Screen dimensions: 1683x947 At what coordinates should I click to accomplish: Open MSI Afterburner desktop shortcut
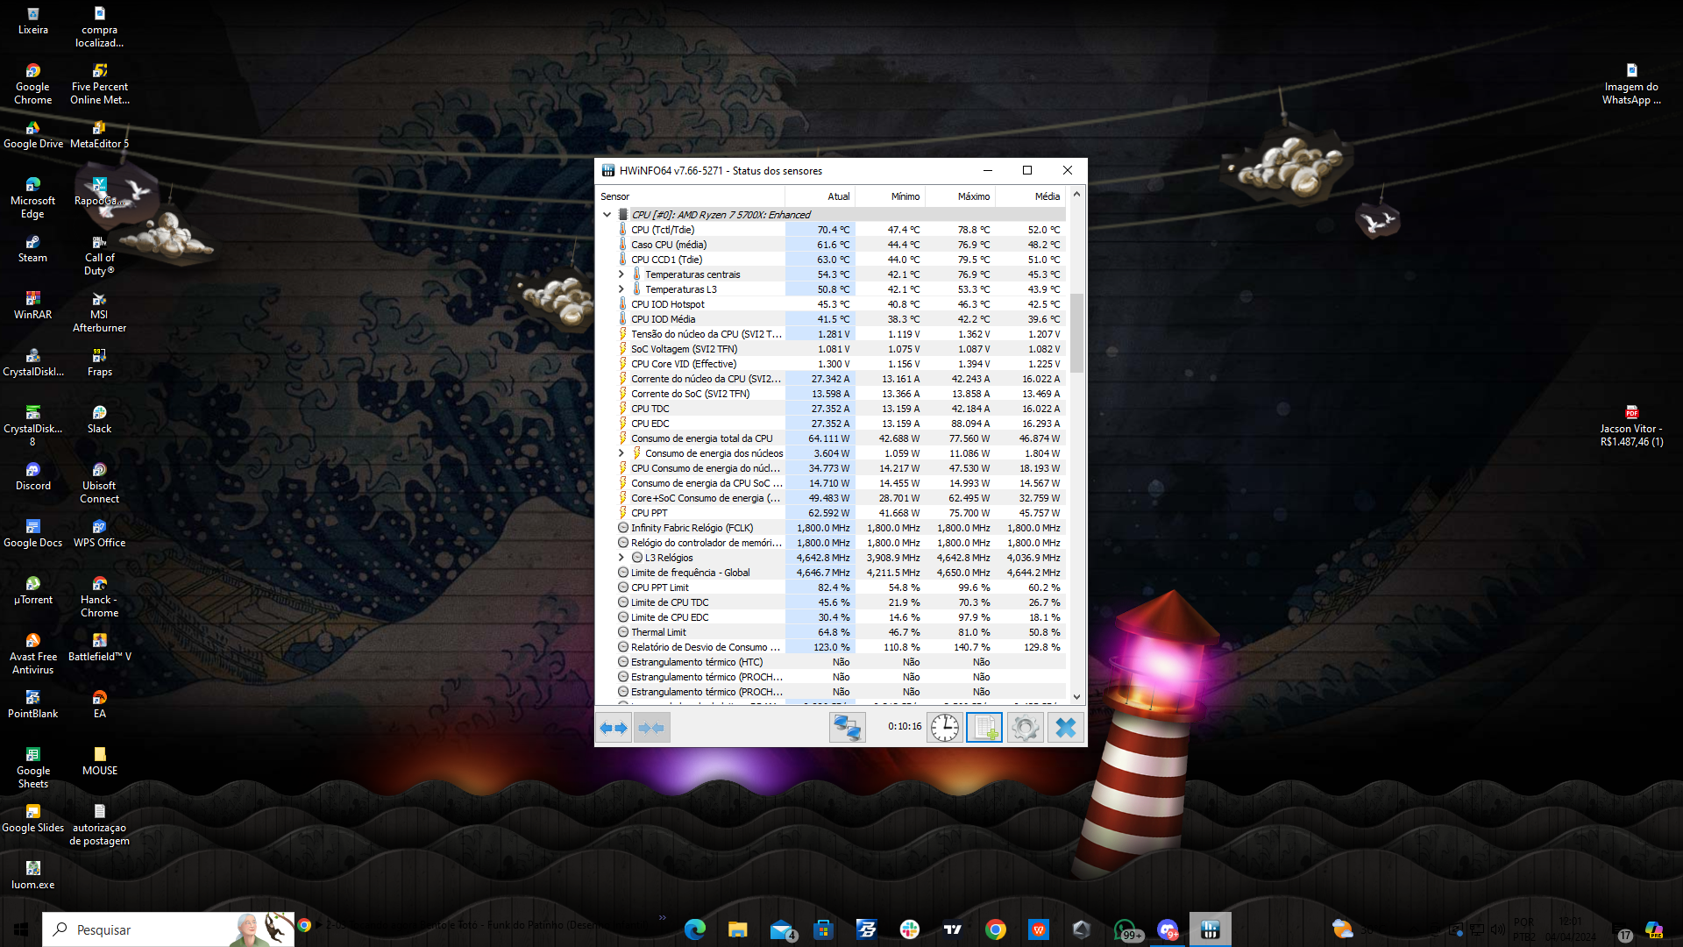point(99,312)
